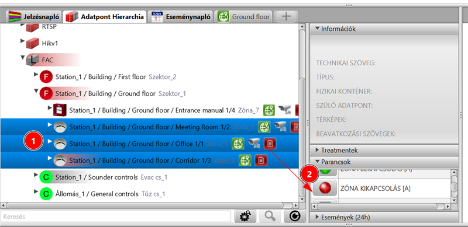Expand Meeting Room 1/2 zone
468x227 pixels.
(x=50, y=124)
